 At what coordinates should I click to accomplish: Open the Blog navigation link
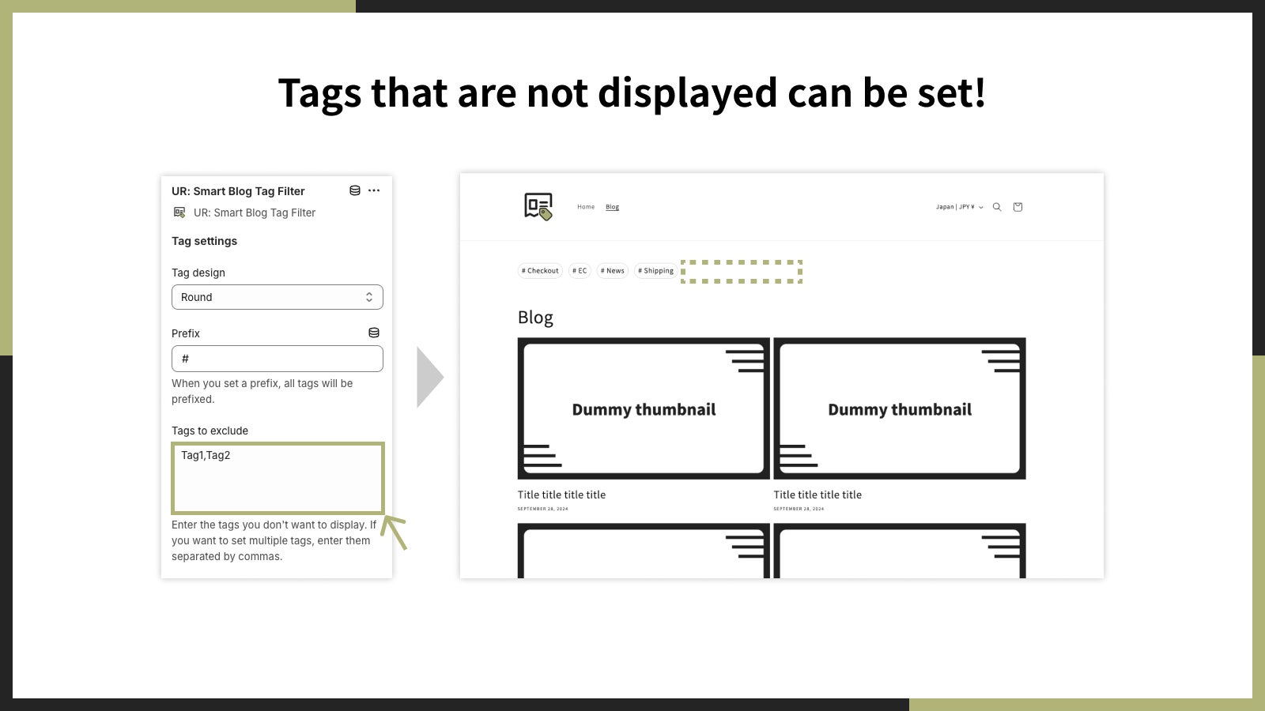pyautogui.click(x=613, y=207)
